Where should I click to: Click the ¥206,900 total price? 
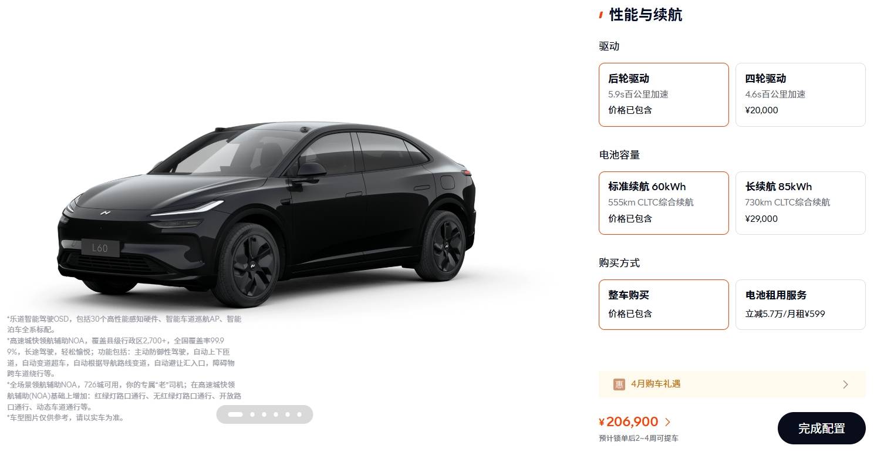tap(629, 422)
